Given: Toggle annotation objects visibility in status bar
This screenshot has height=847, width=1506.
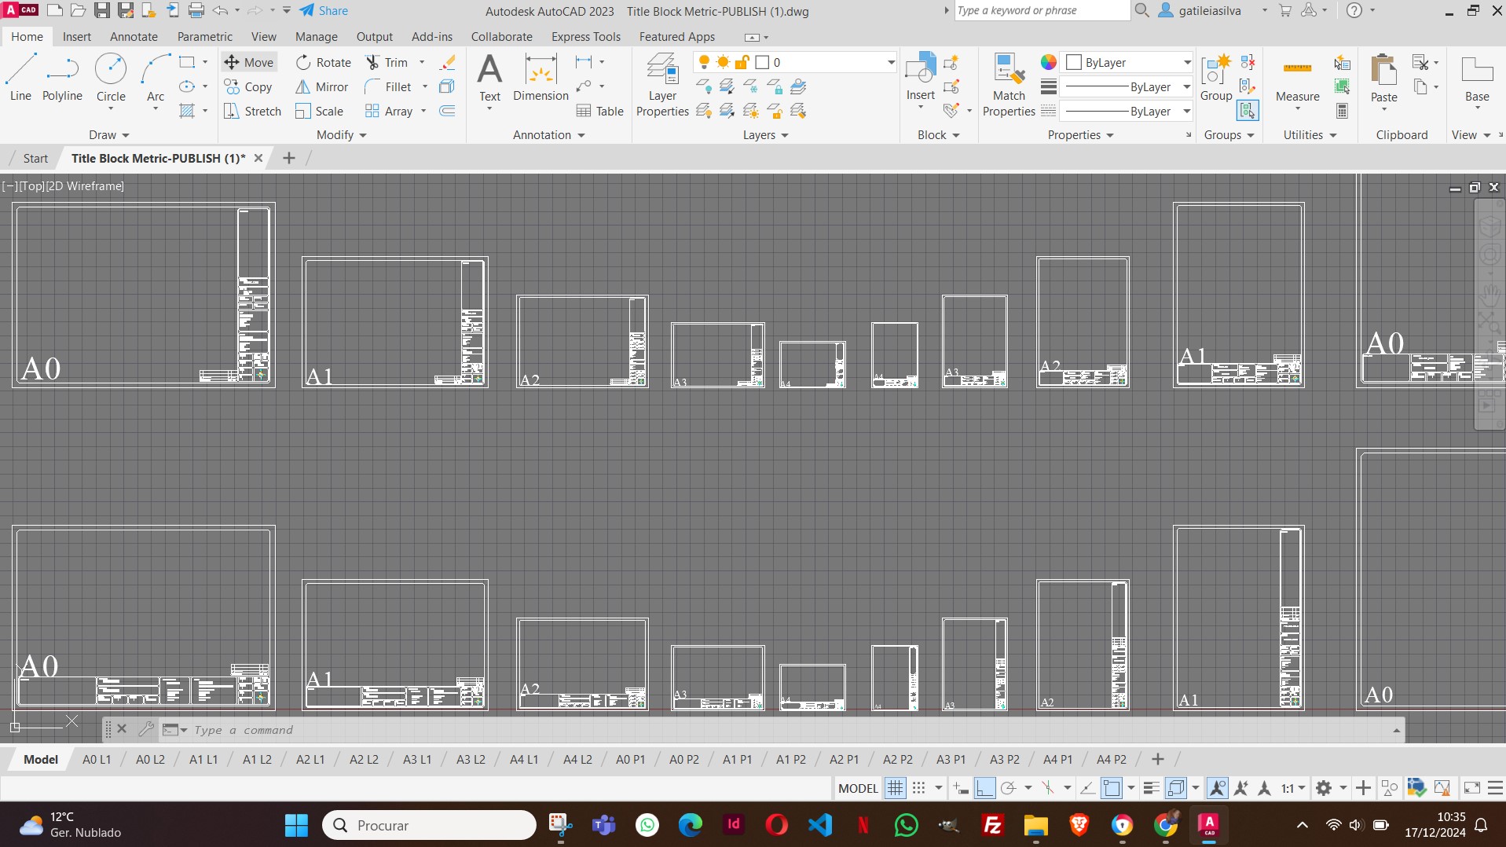Looking at the screenshot, I should click(x=1218, y=788).
